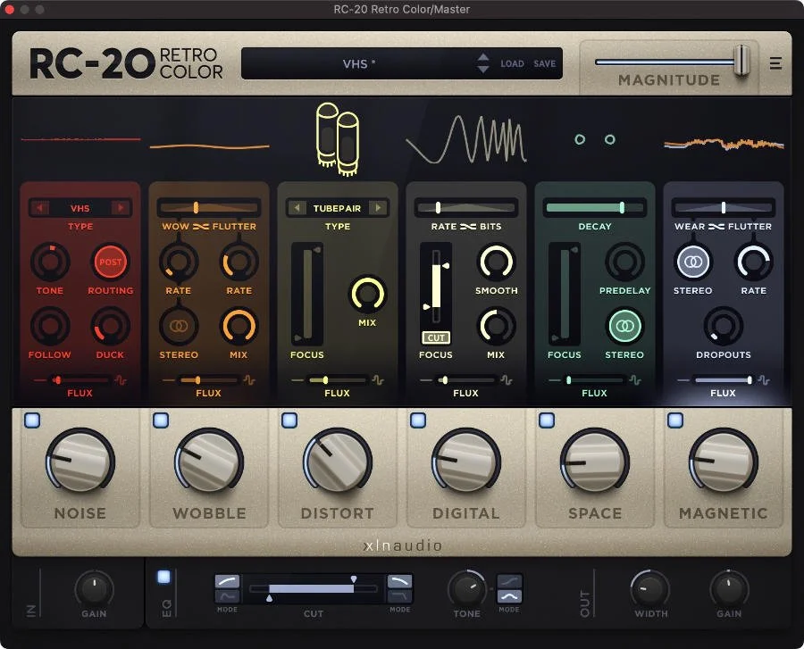Click Magnetic DROPOUTS knob
Viewport: 804px width, 649px height.
[723, 326]
